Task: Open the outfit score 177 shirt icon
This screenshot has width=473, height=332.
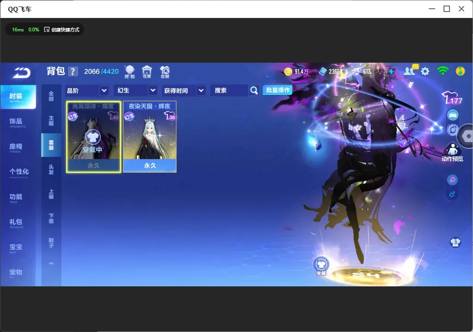Action: 452,98
